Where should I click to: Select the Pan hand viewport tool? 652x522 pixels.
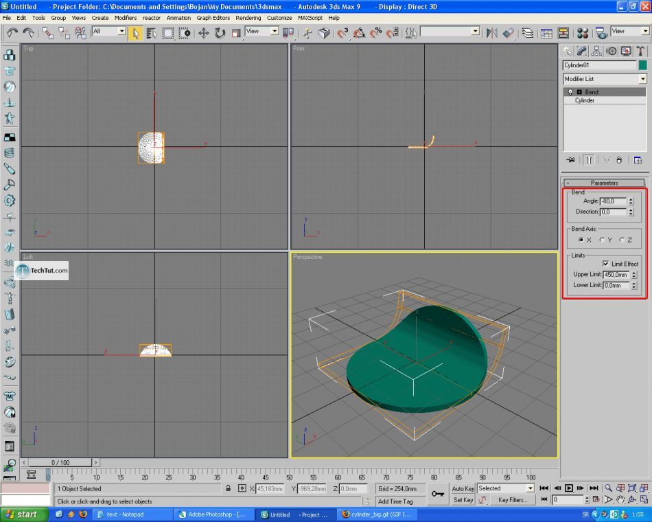click(x=620, y=499)
